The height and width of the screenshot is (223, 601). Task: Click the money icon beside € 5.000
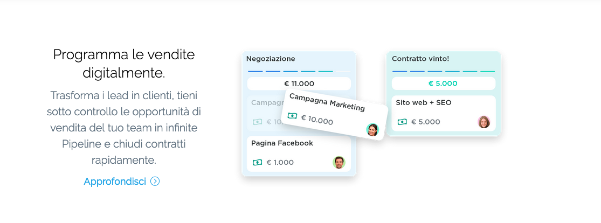[x=402, y=122]
